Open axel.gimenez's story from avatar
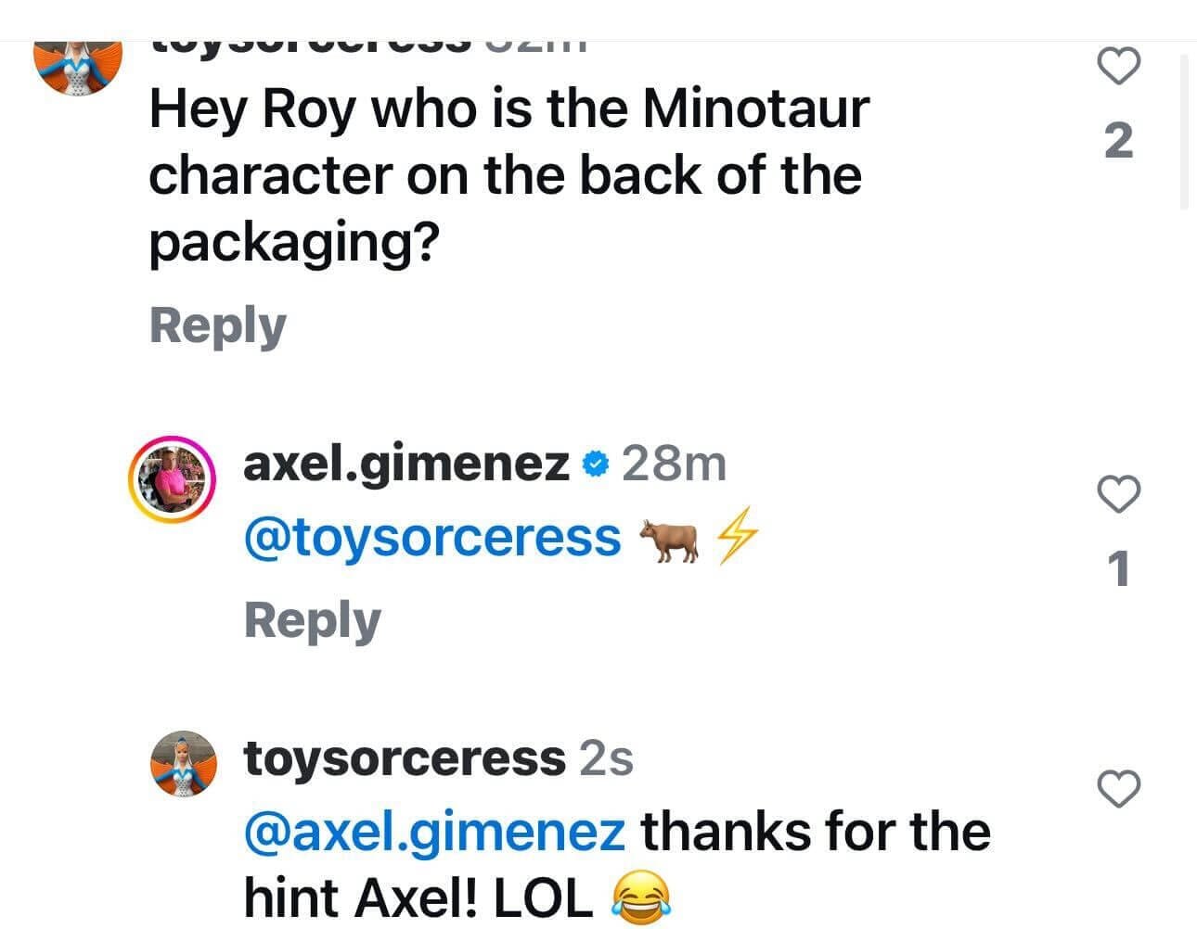This screenshot has height=929, width=1197. pos(171,478)
